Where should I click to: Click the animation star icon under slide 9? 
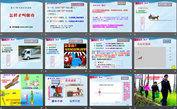coord(1,108)
